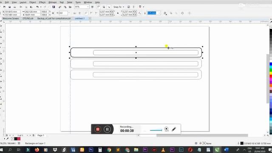Screen dimensions: 272x153
Task: Expand the document palette flyout arrow
Action: pyautogui.click(x=5, y=139)
